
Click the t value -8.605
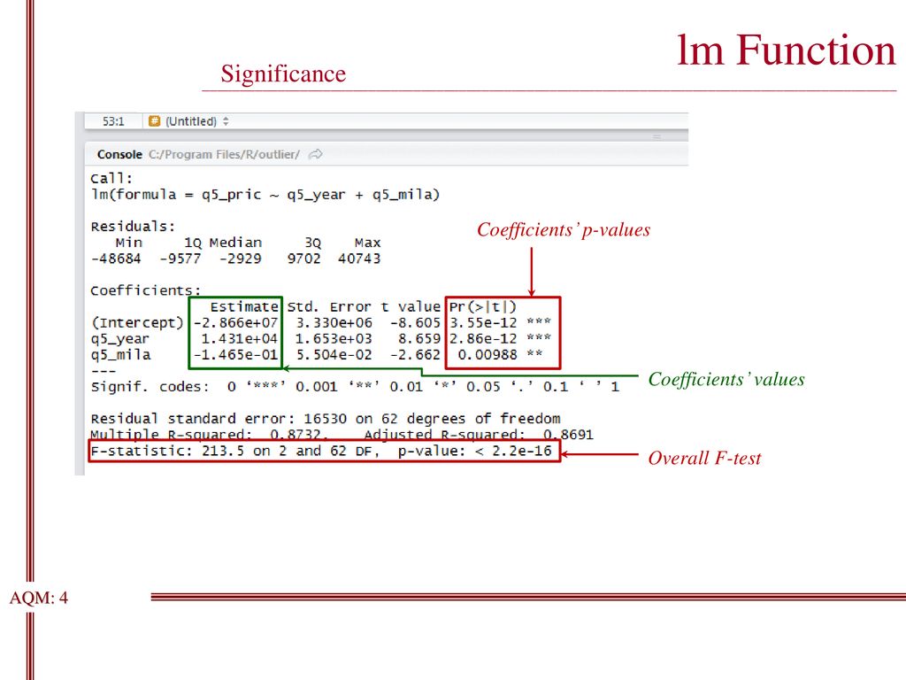[415, 322]
